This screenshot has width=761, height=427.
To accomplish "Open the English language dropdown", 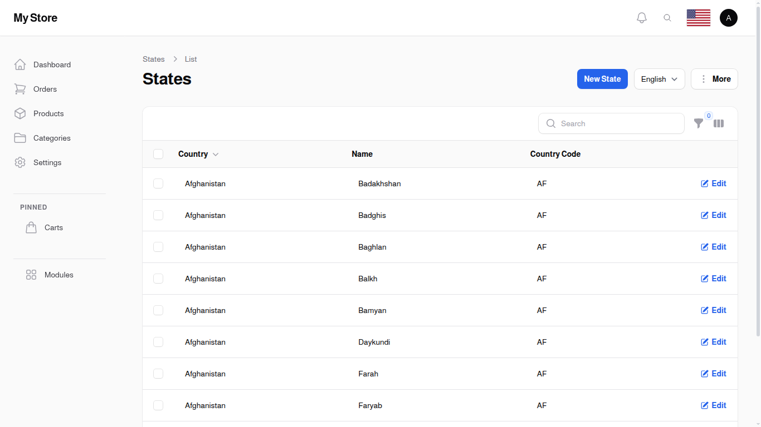I will 659,79.
